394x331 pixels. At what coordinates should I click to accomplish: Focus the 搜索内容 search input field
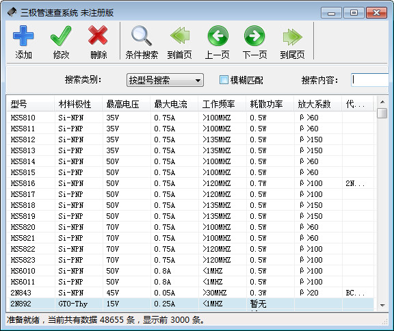point(369,80)
